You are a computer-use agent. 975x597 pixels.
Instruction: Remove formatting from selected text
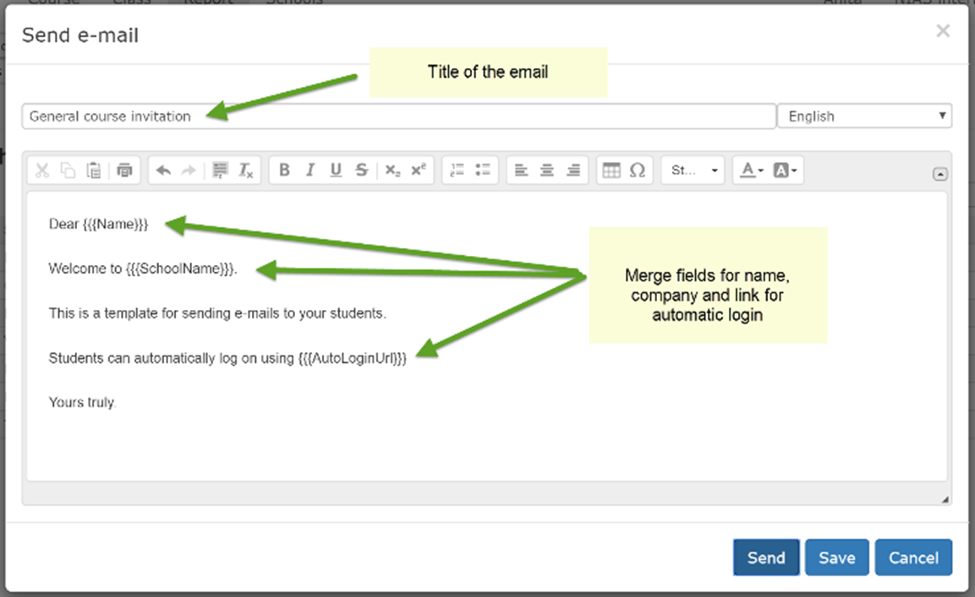click(246, 171)
